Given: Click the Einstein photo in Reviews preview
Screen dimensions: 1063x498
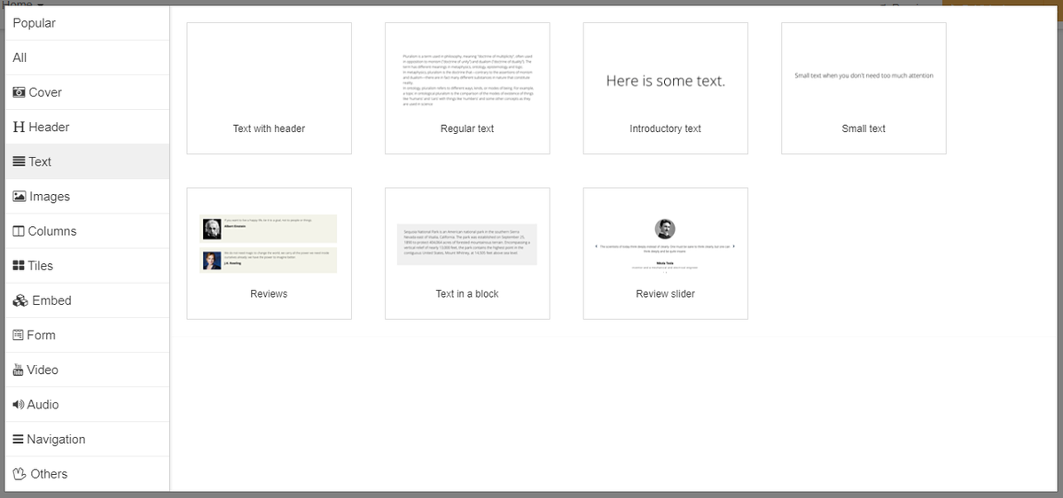Looking at the screenshot, I should (212, 229).
